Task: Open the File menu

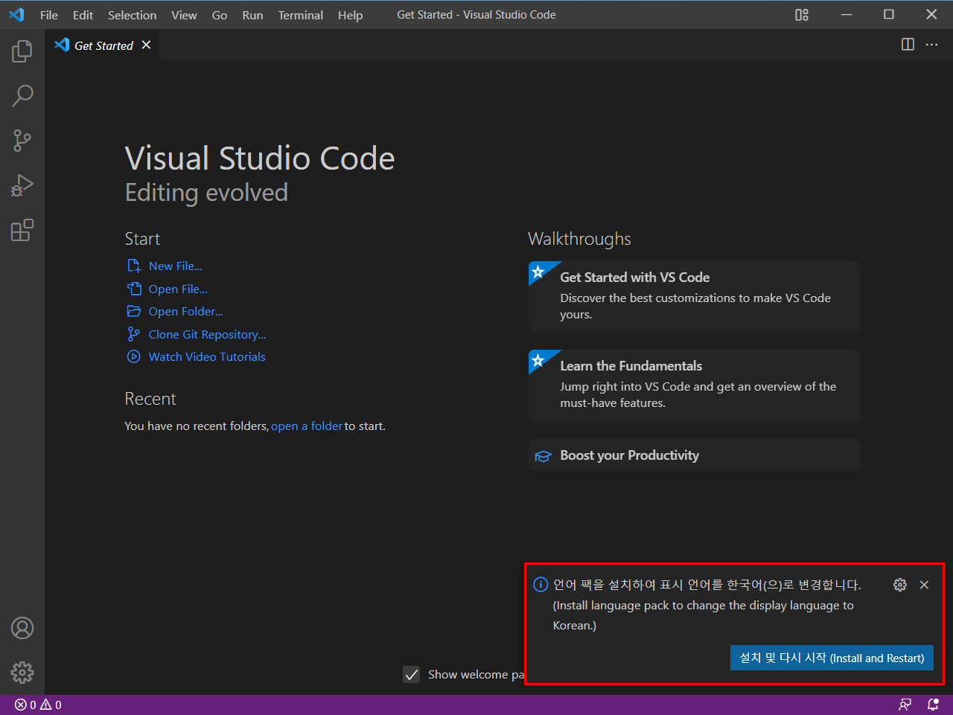Action: coord(49,15)
